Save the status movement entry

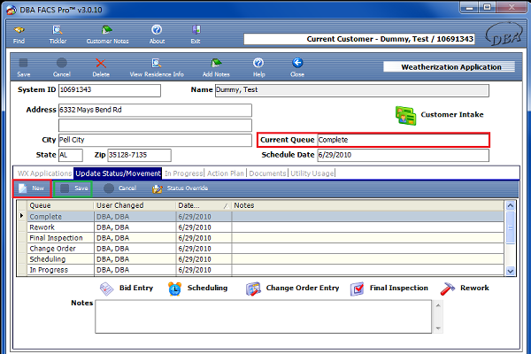[x=73, y=189]
